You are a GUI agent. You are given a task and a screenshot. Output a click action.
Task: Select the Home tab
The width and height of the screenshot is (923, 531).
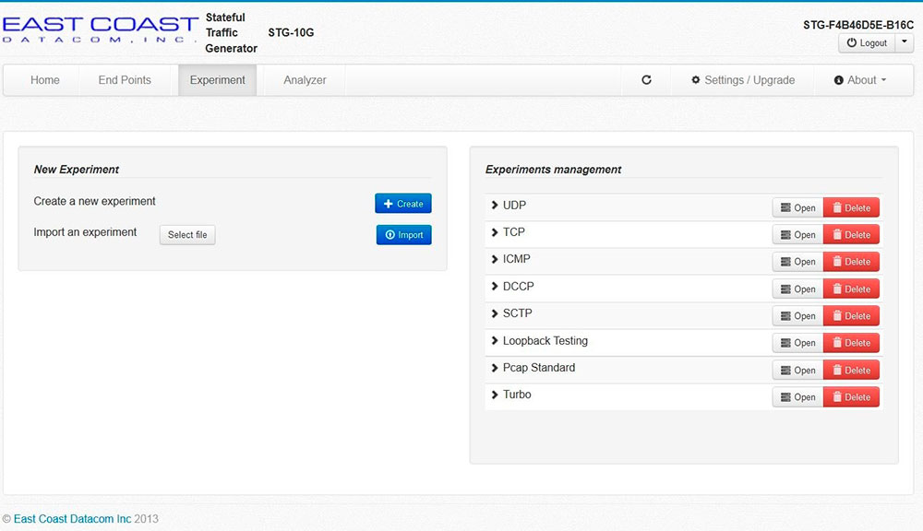pos(44,80)
